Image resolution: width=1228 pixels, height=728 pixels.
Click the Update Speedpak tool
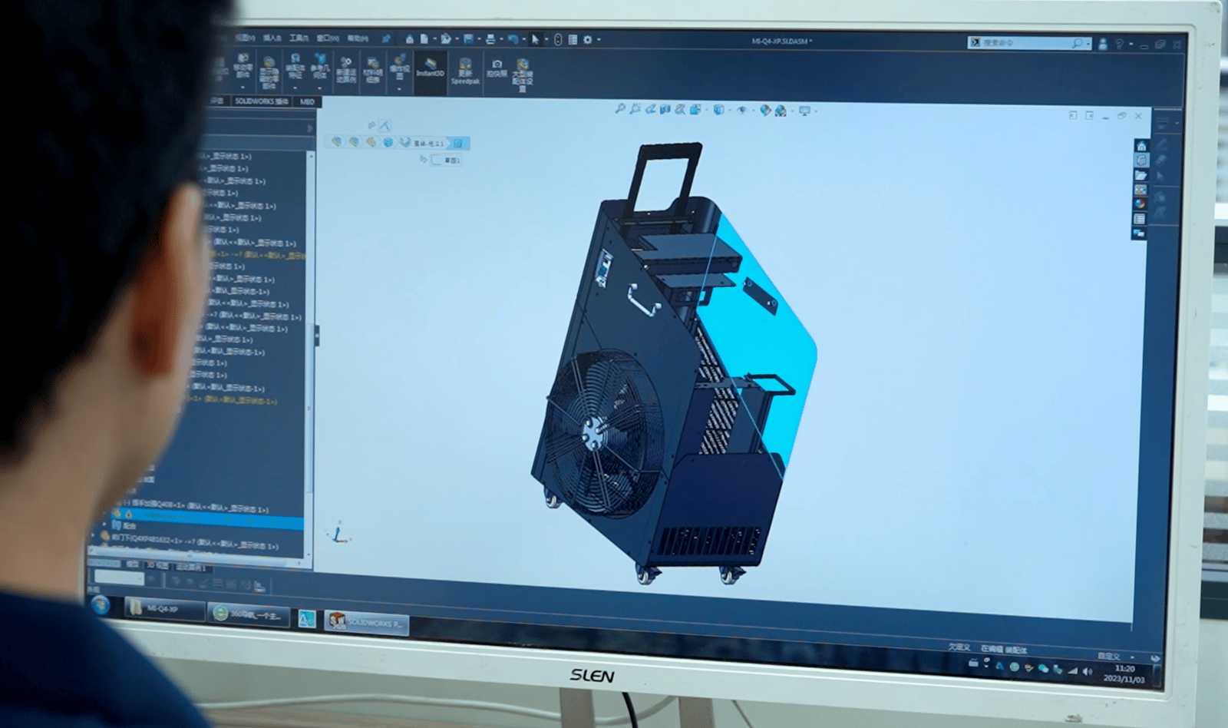pos(465,71)
